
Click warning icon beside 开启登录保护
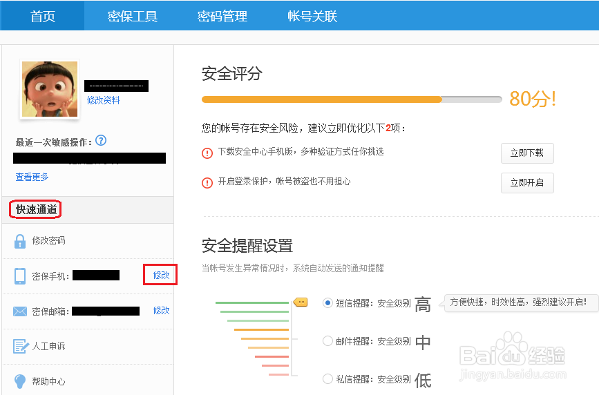[x=207, y=182]
